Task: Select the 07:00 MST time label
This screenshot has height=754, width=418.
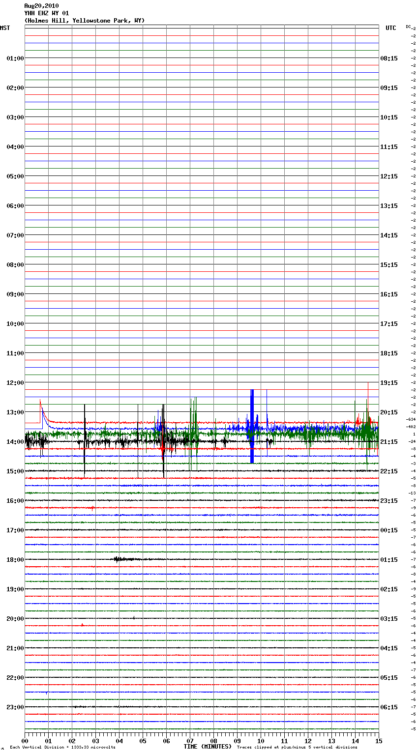Action: pyautogui.click(x=15, y=235)
